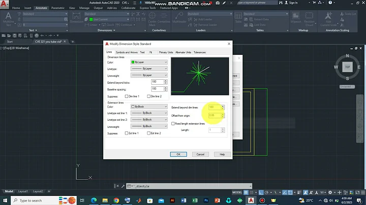
Task: Check the Suppress Ext line 2 checkbox
Action: [148, 133]
